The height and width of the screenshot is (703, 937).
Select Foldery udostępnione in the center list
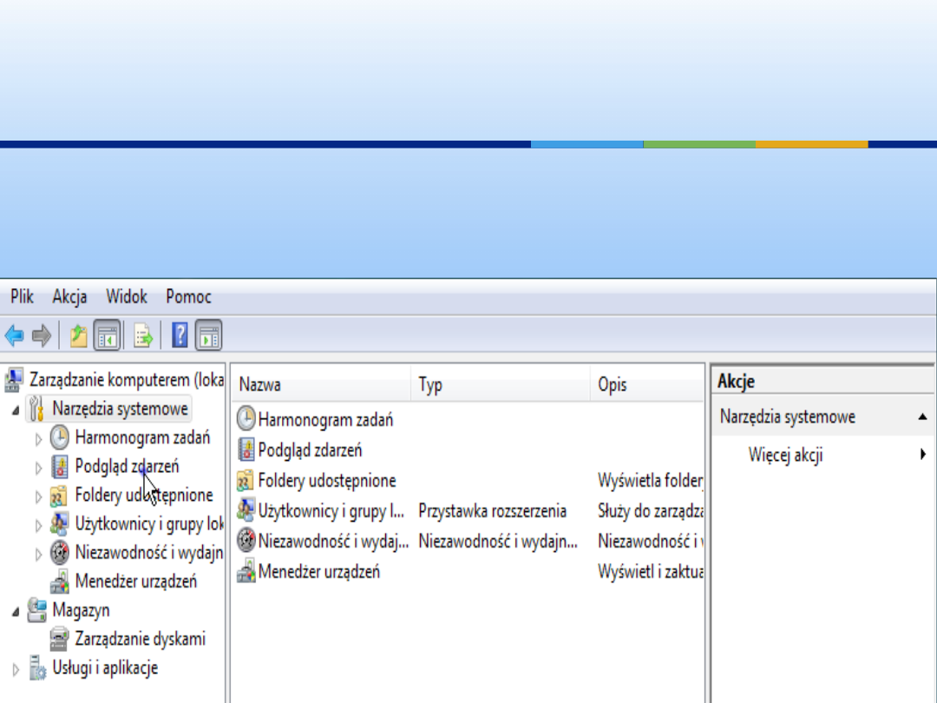coord(326,480)
